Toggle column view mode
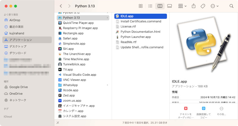This screenshot has height=126, width=238. [160, 6]
